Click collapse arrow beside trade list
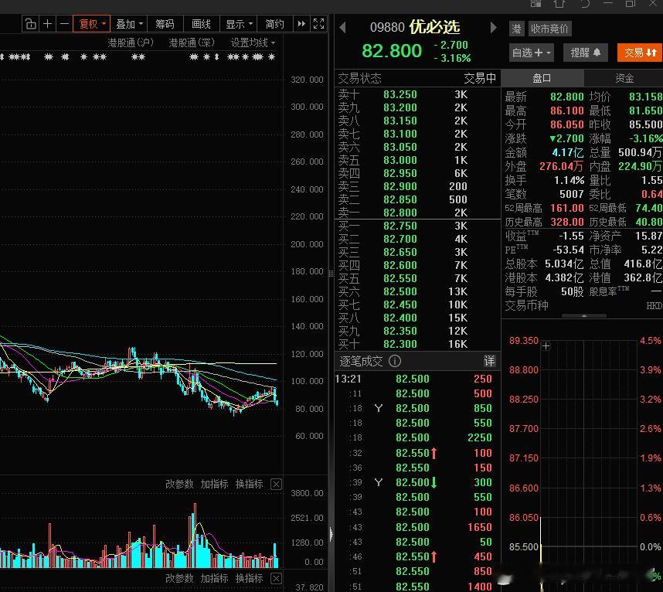Image resolution: width=663 pixels, height=592 pixels. (331, 534)
